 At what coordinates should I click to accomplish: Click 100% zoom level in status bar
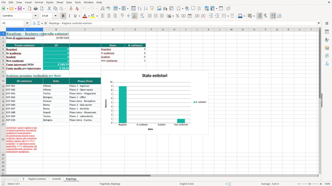coord(327,184)
